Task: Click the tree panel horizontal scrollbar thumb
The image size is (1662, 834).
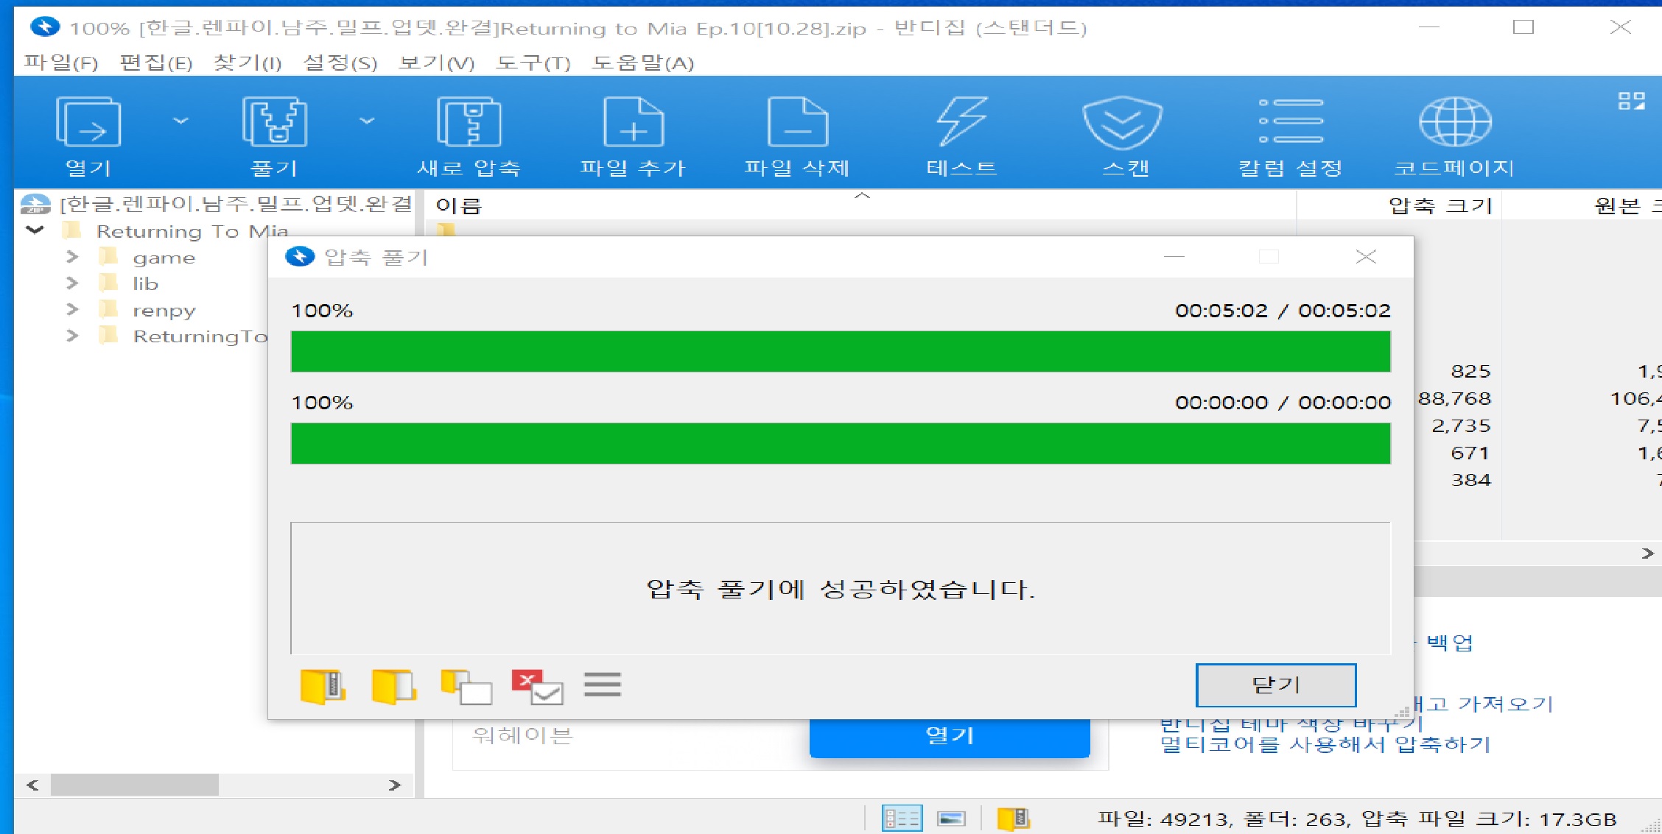Action: [x=134, y=785]
